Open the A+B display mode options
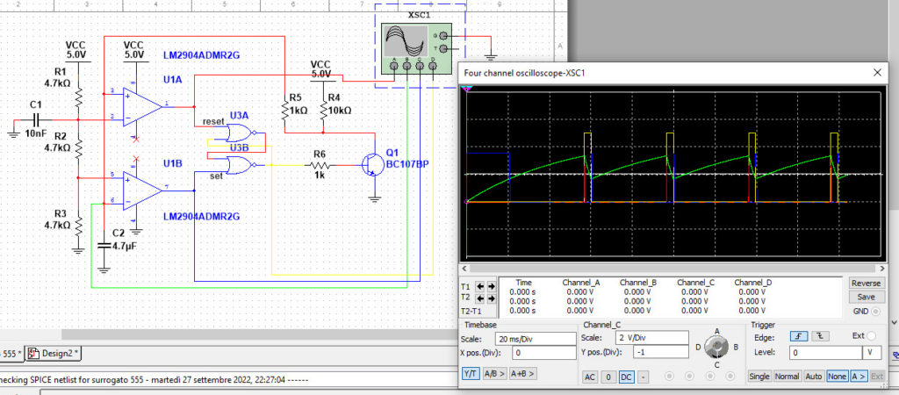Viewport: 899px width, 395px height. [523, 374]
